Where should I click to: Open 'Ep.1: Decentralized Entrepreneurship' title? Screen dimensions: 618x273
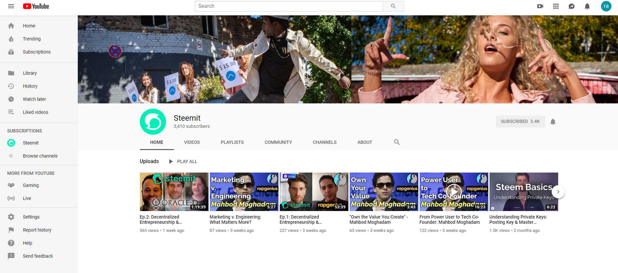pyautogui.click(x=301, y=220)
